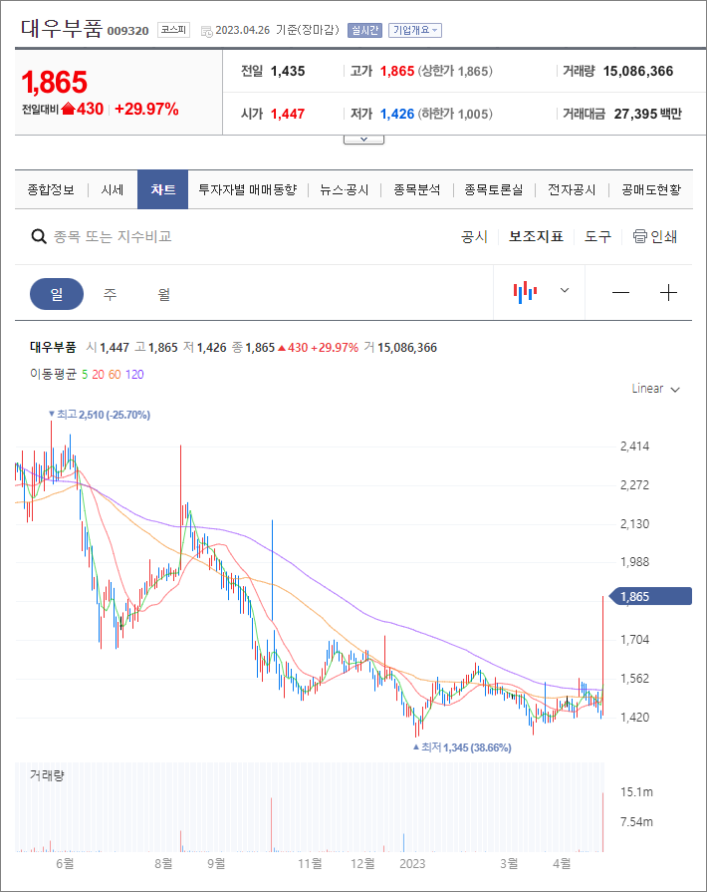Click the 거래량 volume panel label

click(x=47, y=775)
